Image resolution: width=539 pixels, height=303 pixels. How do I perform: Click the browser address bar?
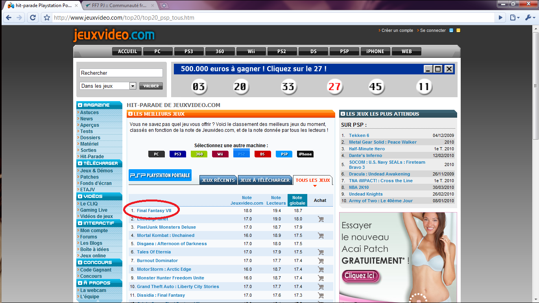(273, 18)
